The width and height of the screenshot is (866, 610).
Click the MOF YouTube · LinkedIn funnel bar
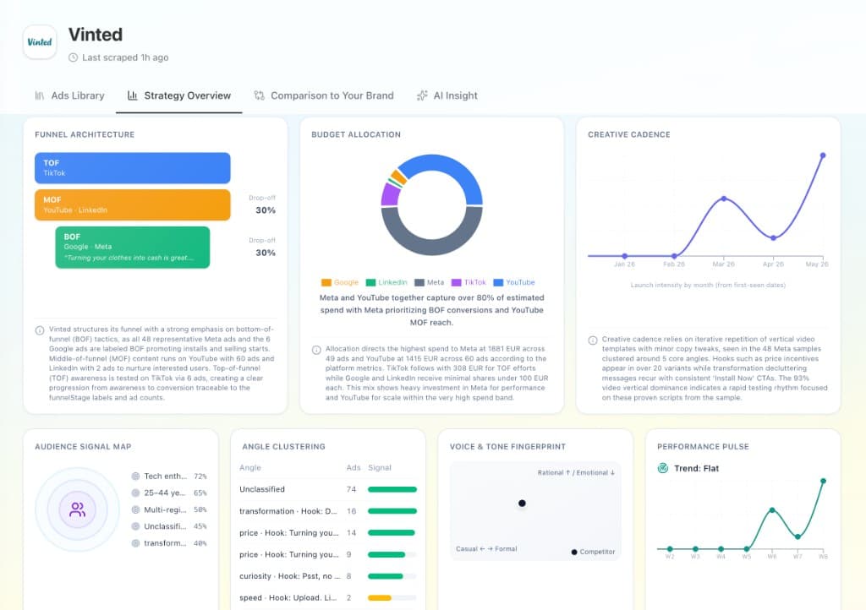133,204
